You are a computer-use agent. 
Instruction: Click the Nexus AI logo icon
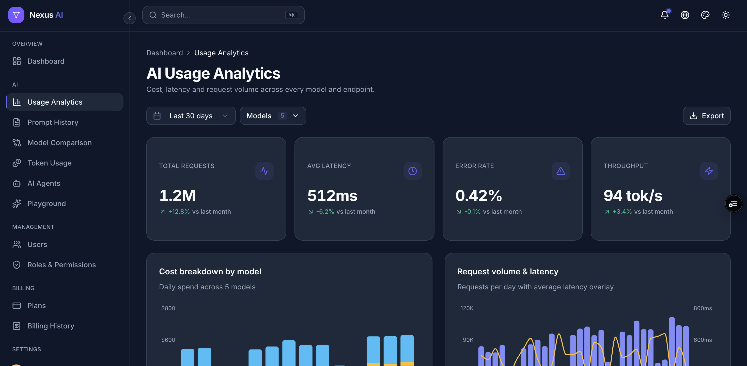(x=16, y=15)
